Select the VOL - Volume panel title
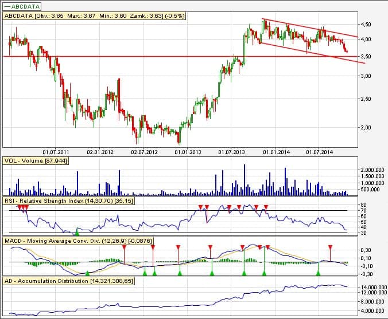This screenshot has width=388, height=319. click(36, 162)
